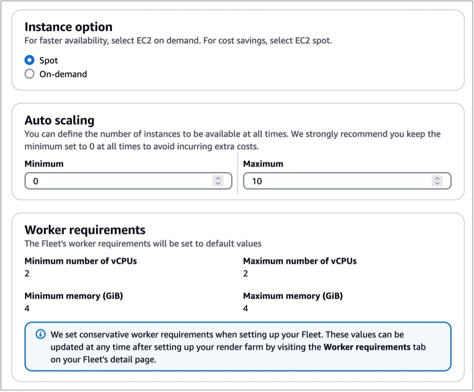Click the Fleet's default values description text
This screenshot has height=392, width=474.
[143, 244]
